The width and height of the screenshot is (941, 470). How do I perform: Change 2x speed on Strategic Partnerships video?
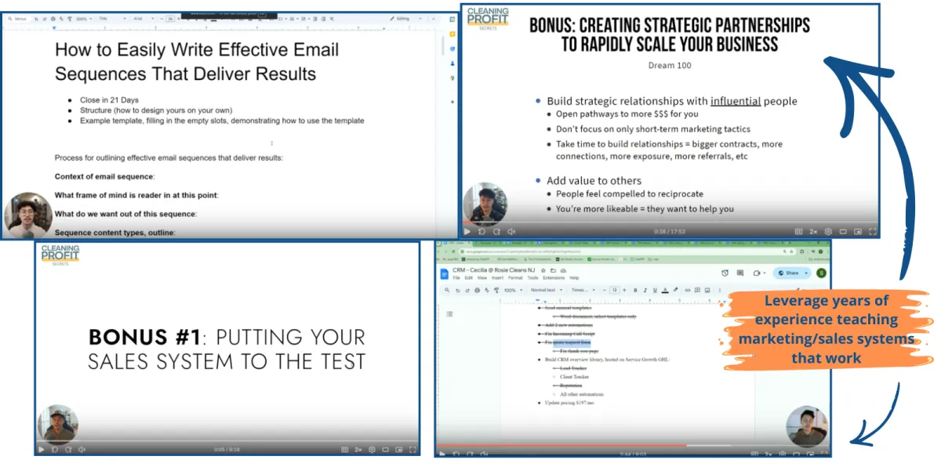pyautogui.click(x=813, y=231)
